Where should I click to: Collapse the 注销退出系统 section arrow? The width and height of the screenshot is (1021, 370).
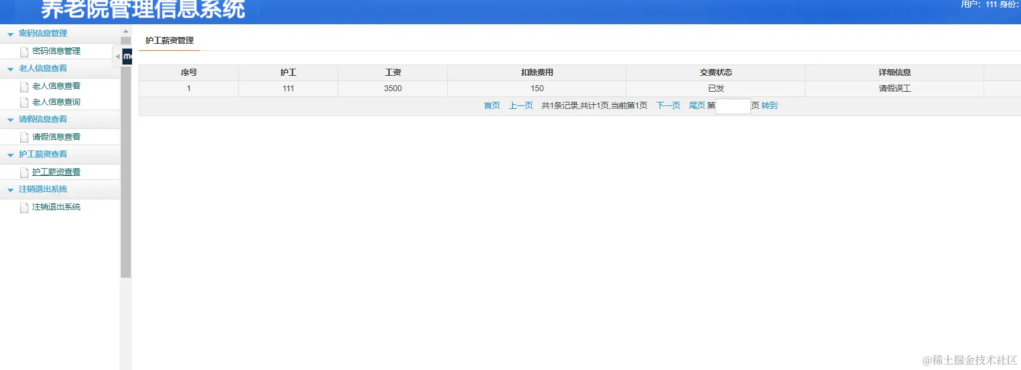tap(10, 190)
